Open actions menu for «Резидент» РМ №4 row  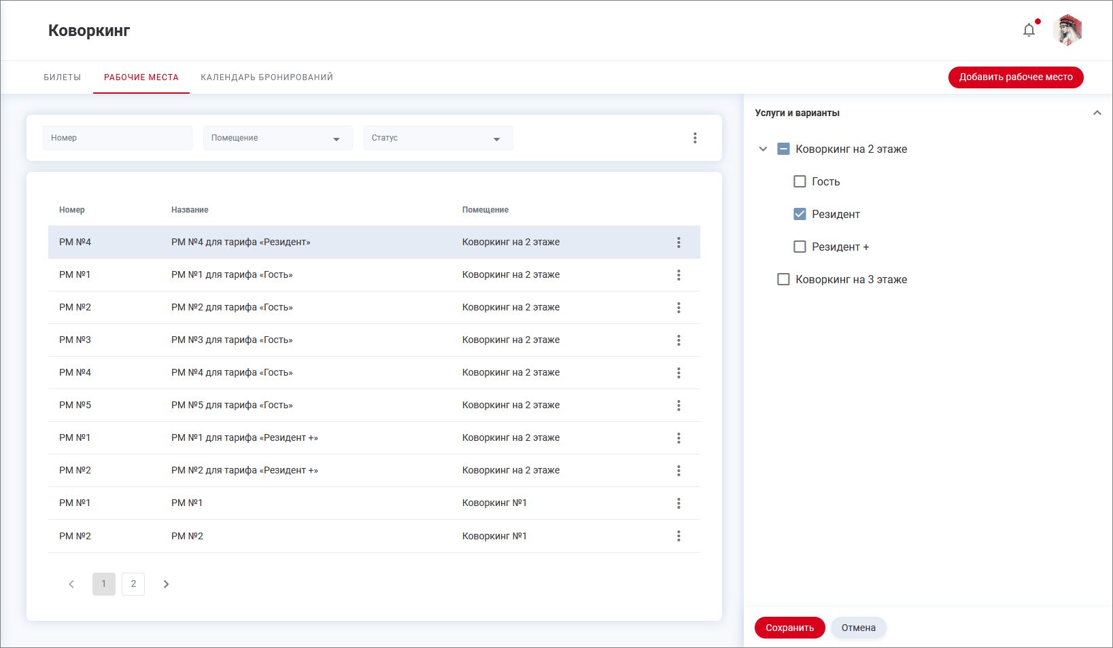tap(678, 242)
